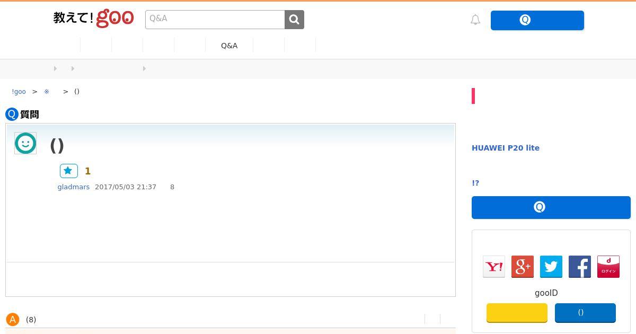Screen dimensions: 636x334
Task: Focus the Q&A search input field
Action: 215,20
